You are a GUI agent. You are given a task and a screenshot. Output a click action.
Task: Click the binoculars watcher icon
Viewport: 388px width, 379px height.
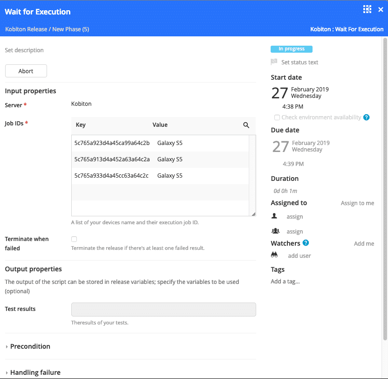point(274,255)
